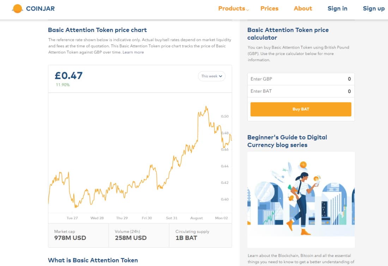Click the Learn more link
This screenshot has height=266, width=388.
133,52
